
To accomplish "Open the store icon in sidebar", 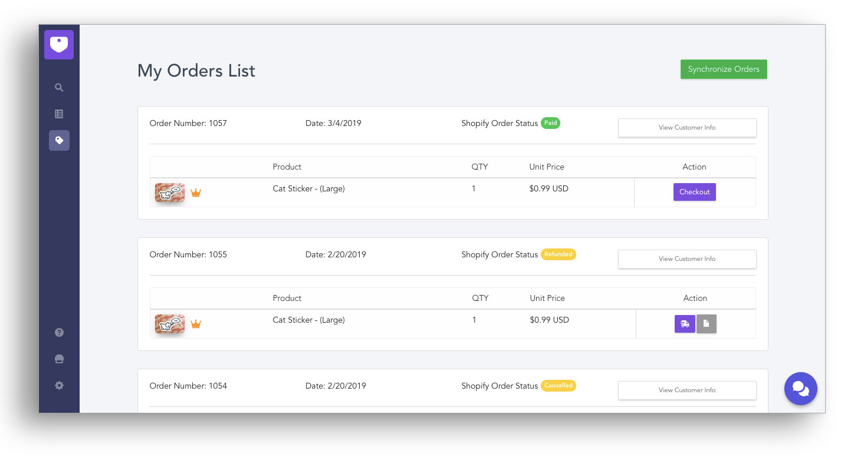I will coord(59,359).
